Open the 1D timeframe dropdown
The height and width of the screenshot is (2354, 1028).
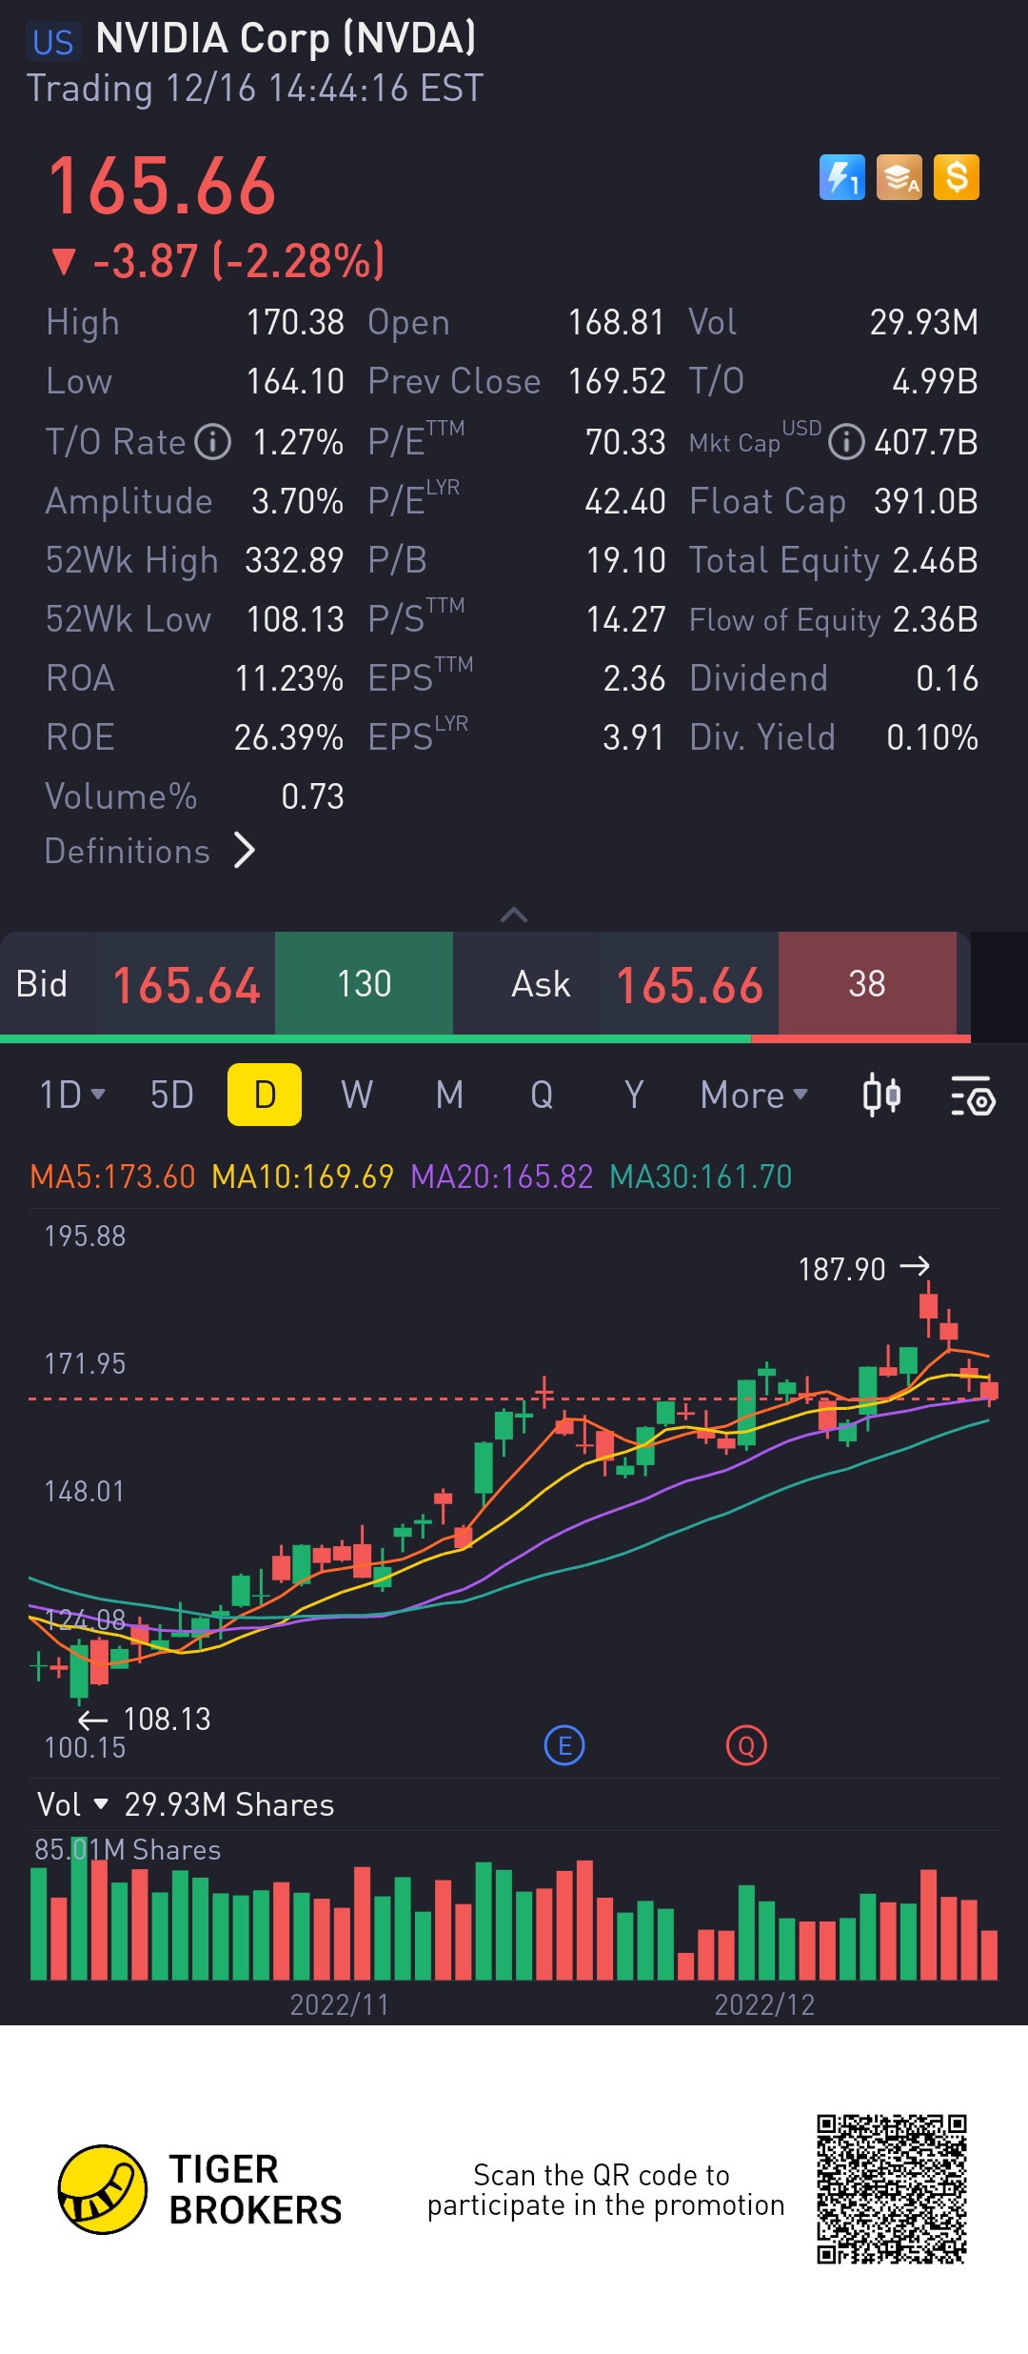(72, 1095)
